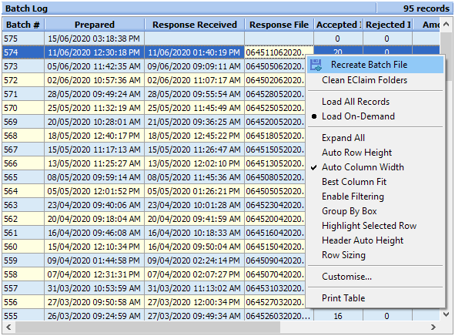
Task: Click response received 09/06/2020 09:09:11 AM
Action: 195,66
